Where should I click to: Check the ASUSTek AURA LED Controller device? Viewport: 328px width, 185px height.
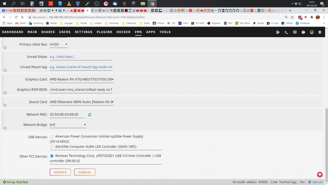coord(52,147)
